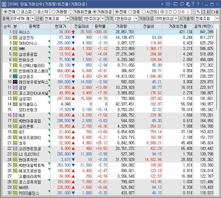
Task: Select the 거래량 radio button
Action: (x=53, y=12)
